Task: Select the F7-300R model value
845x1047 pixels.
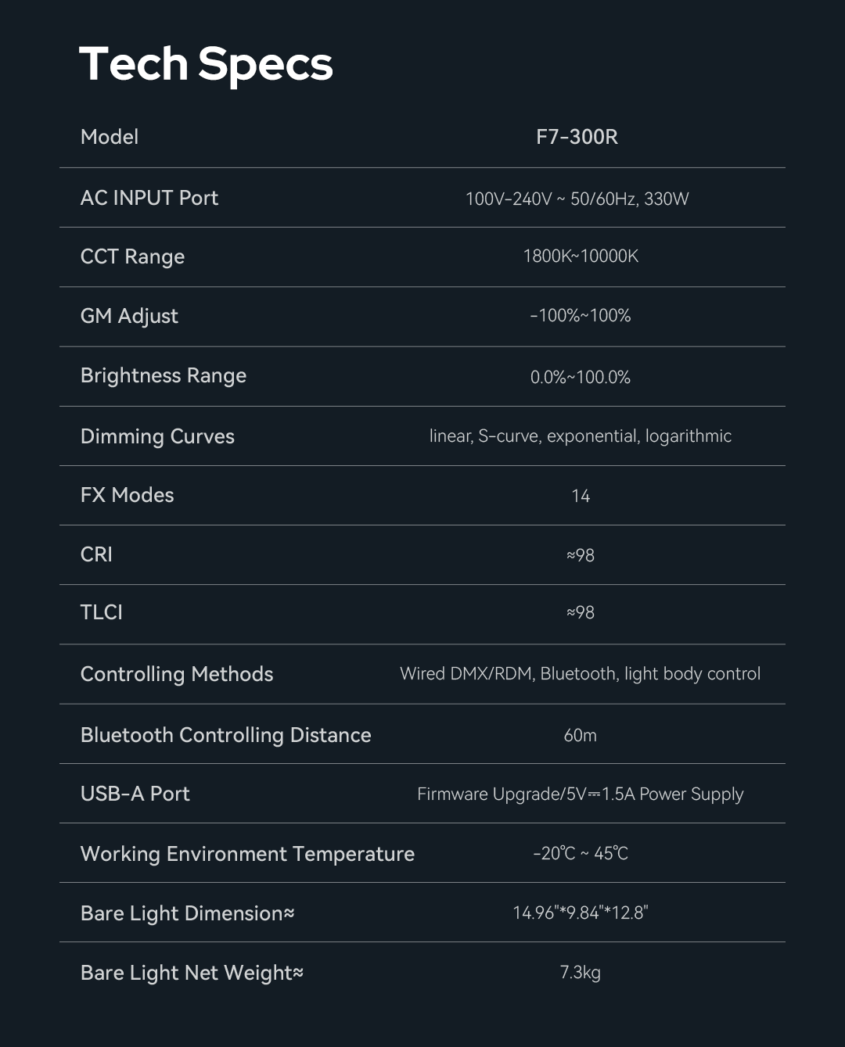Action: coord(577,137)
